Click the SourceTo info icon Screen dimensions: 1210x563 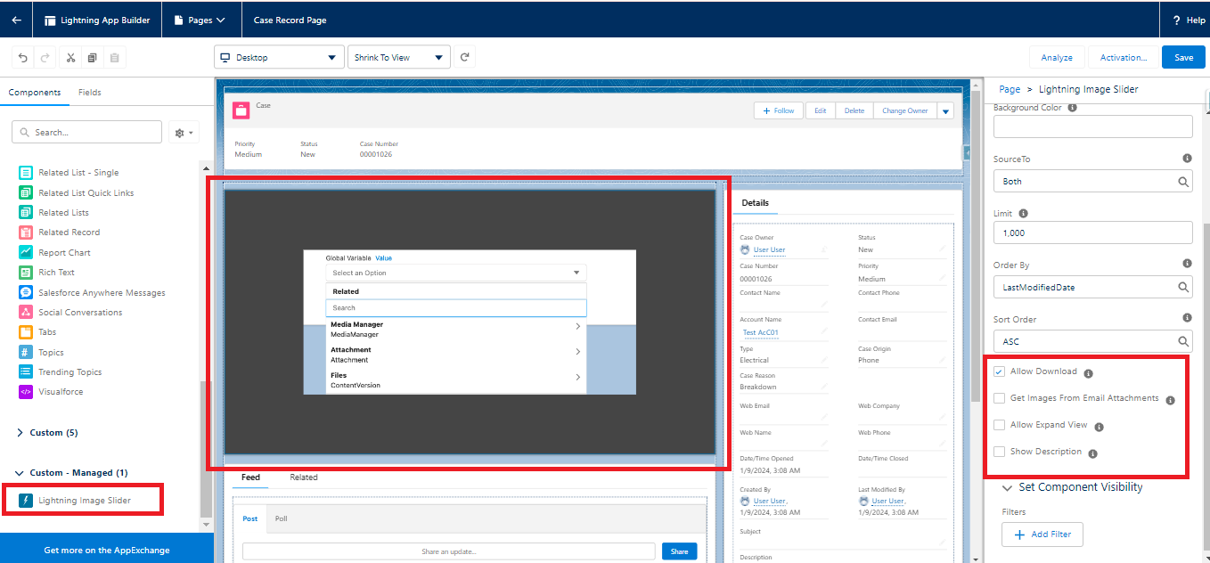click(x=1187, y=159)
